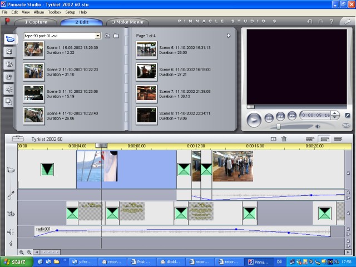The height and width of the screenshot is (267, 356).
Task: Open setup options wrench icon
Action: click(x=347, y=22)
